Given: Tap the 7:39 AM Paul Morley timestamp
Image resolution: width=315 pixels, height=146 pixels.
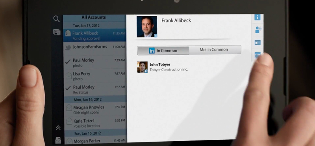Looking at the screenshot, I should tap(120, 60).
